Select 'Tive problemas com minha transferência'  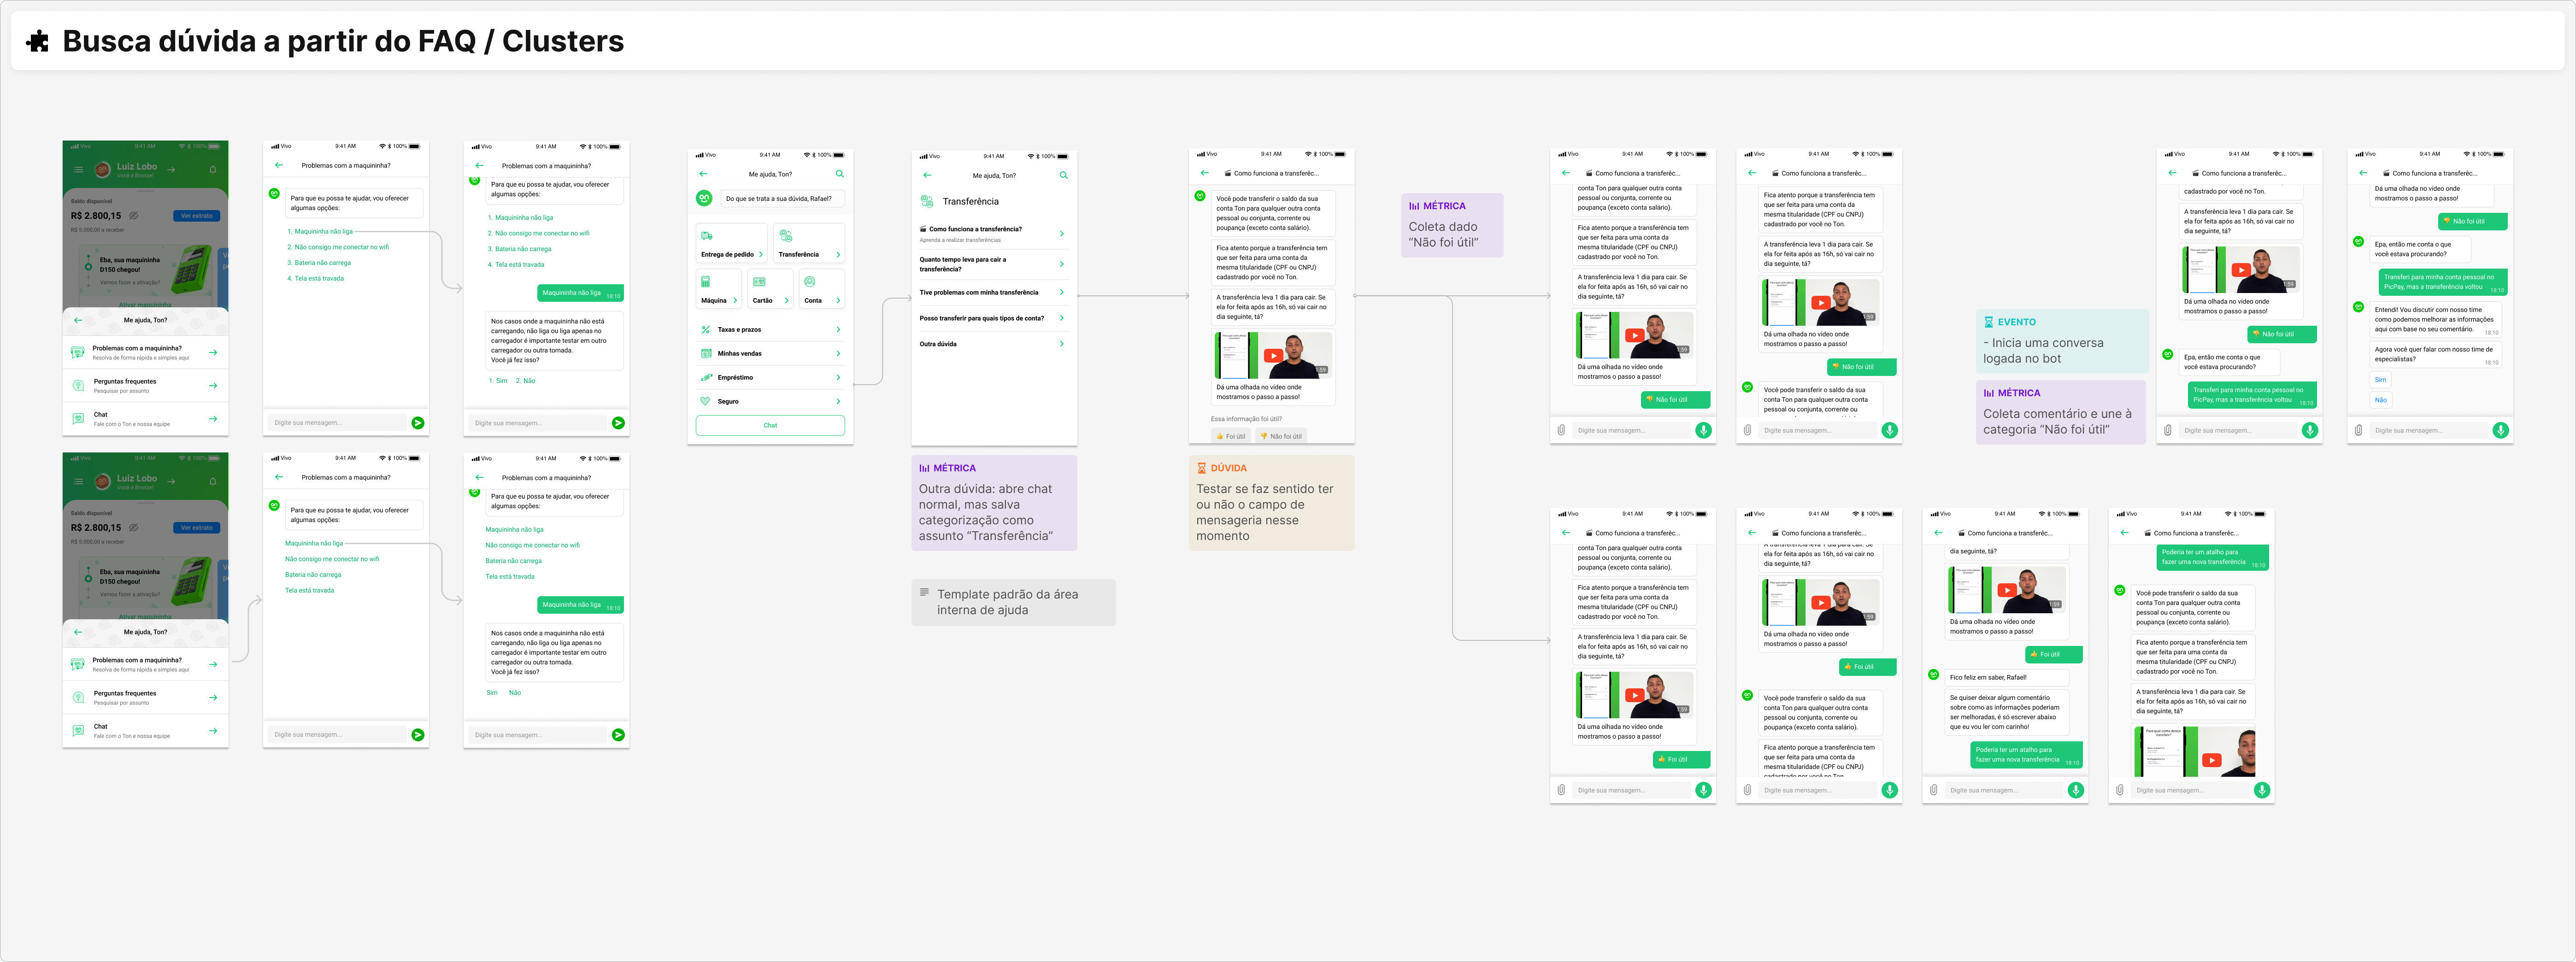click(994, 293)
